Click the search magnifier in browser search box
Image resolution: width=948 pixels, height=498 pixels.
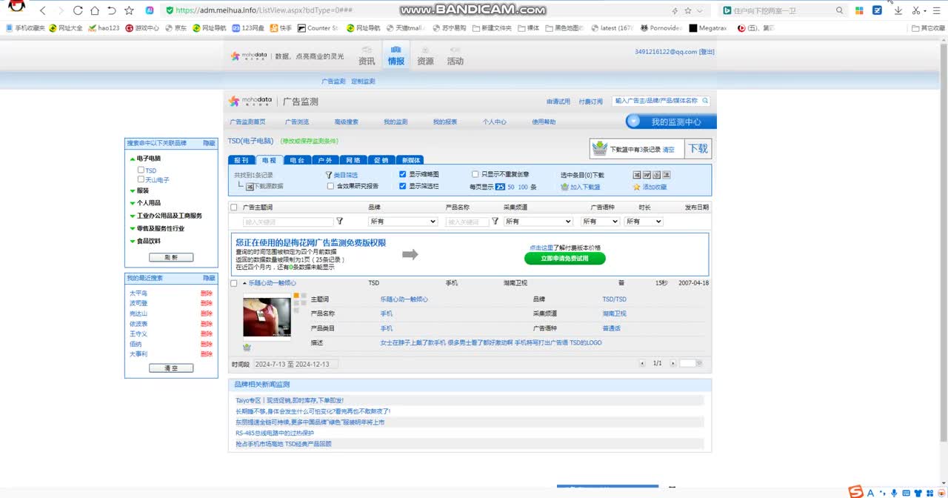pos(839,10)
